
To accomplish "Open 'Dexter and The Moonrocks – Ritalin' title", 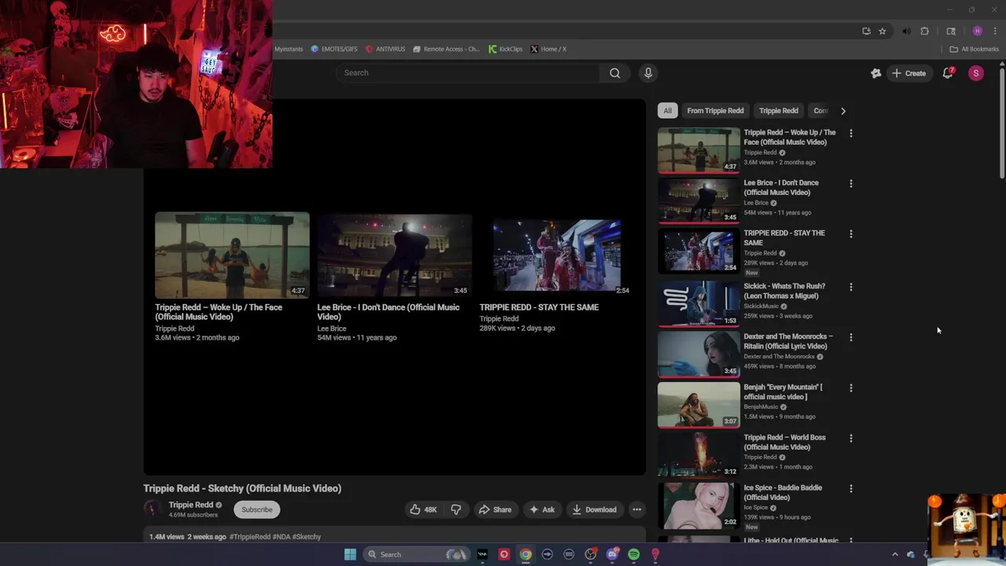I will point(788,341).
